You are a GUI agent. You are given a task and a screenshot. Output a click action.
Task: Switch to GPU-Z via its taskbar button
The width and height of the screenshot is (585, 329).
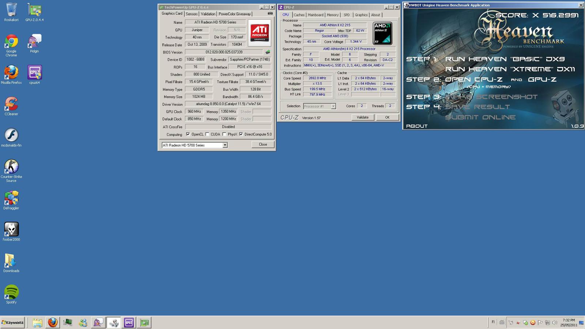point(144,322)
